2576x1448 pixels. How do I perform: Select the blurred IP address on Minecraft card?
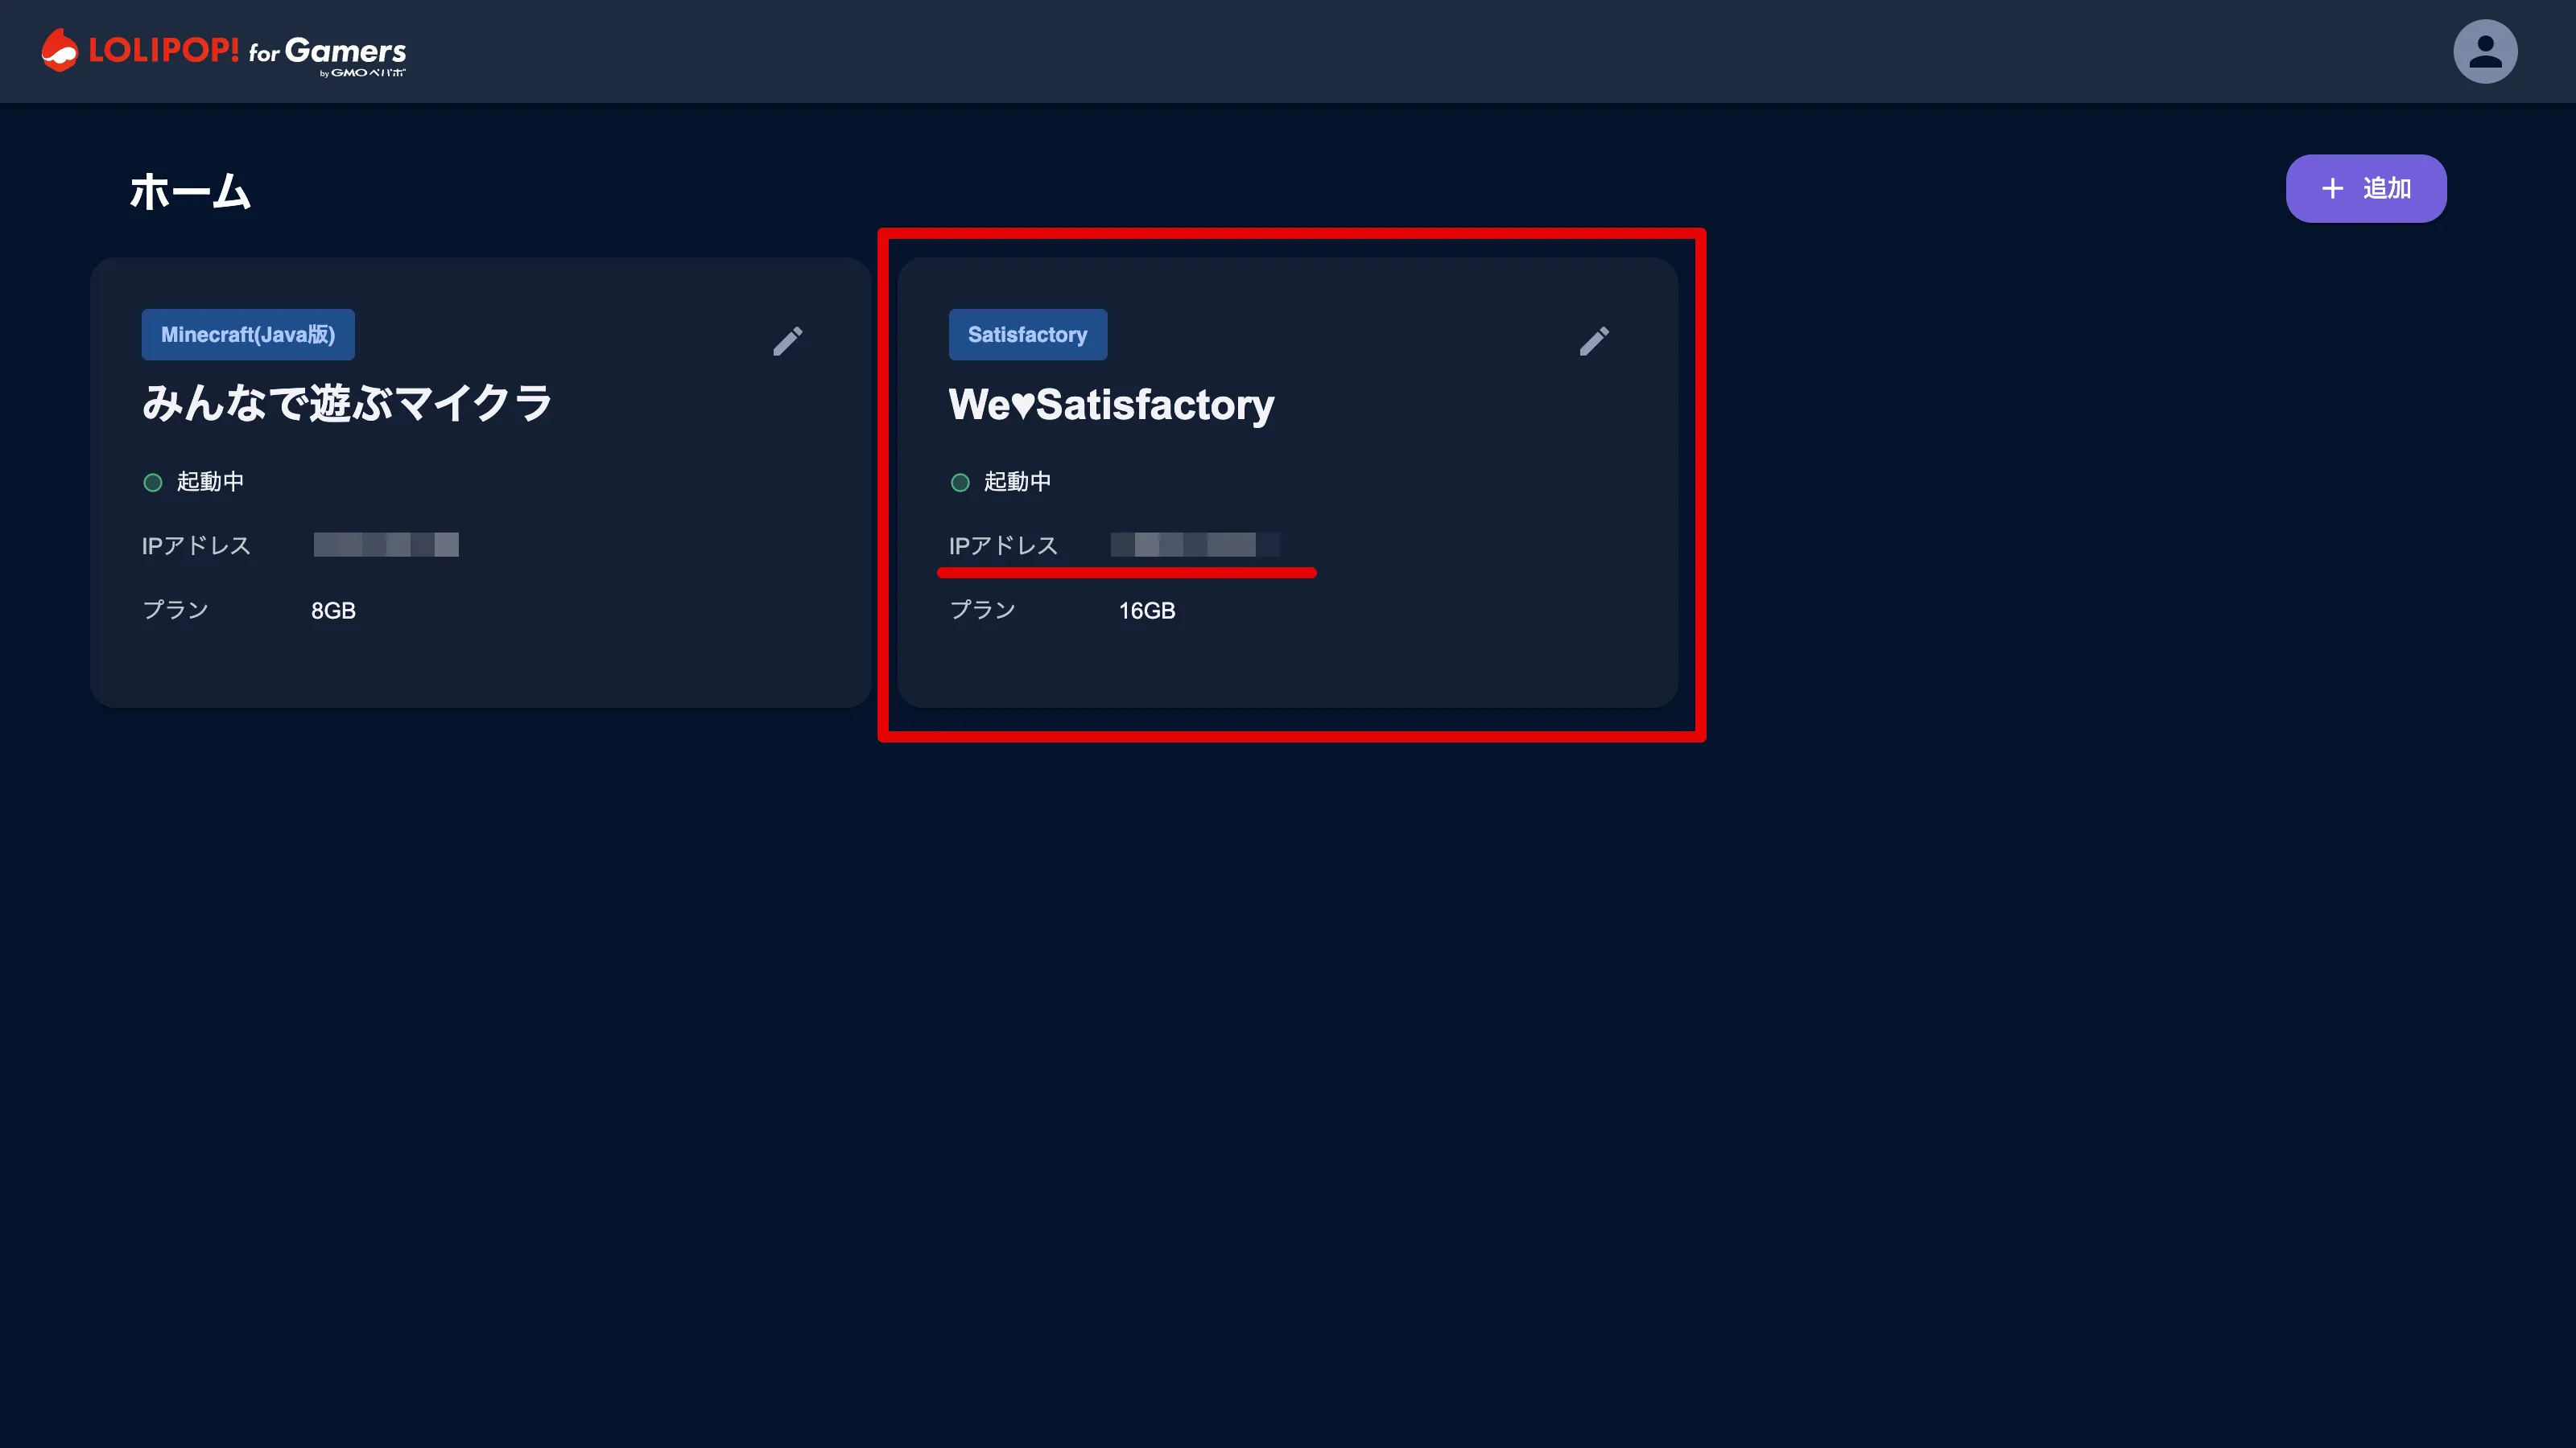click(386, 545)
